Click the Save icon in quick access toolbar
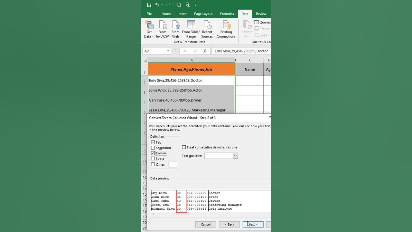 [149, 5]
